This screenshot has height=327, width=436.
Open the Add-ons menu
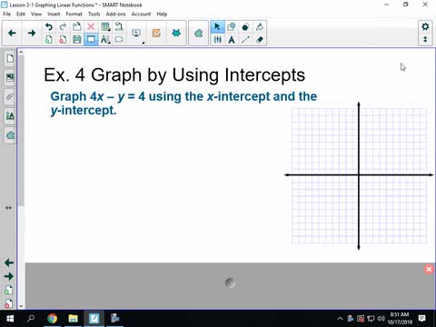tap(115, 14)
